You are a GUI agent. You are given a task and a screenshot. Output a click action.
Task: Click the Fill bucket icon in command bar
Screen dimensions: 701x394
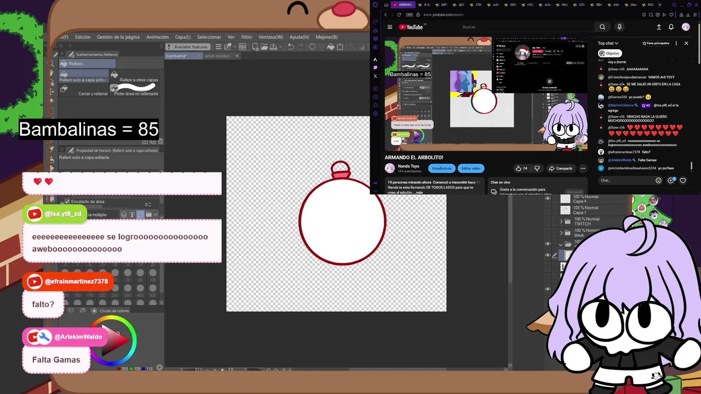pos(330,47)
